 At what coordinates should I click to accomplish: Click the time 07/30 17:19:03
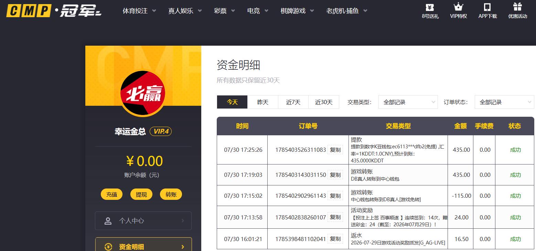(x=243, y=175)
